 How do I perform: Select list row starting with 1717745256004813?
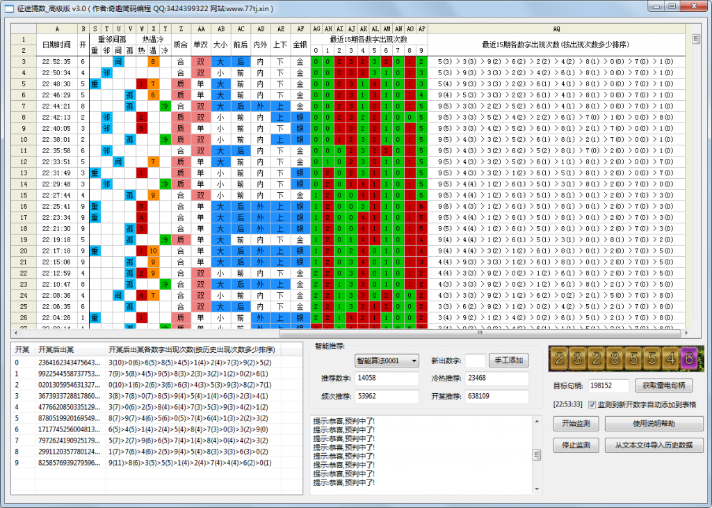pos(156,429)
